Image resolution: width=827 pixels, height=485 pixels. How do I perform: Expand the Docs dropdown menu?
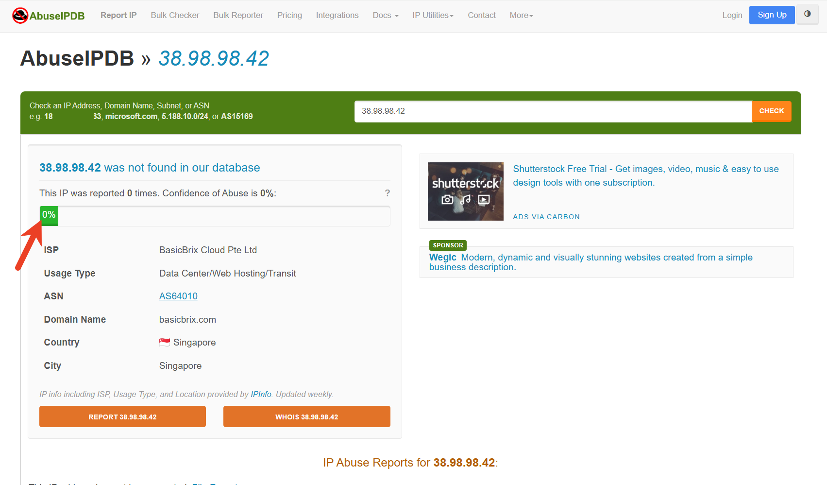[386, 16]
